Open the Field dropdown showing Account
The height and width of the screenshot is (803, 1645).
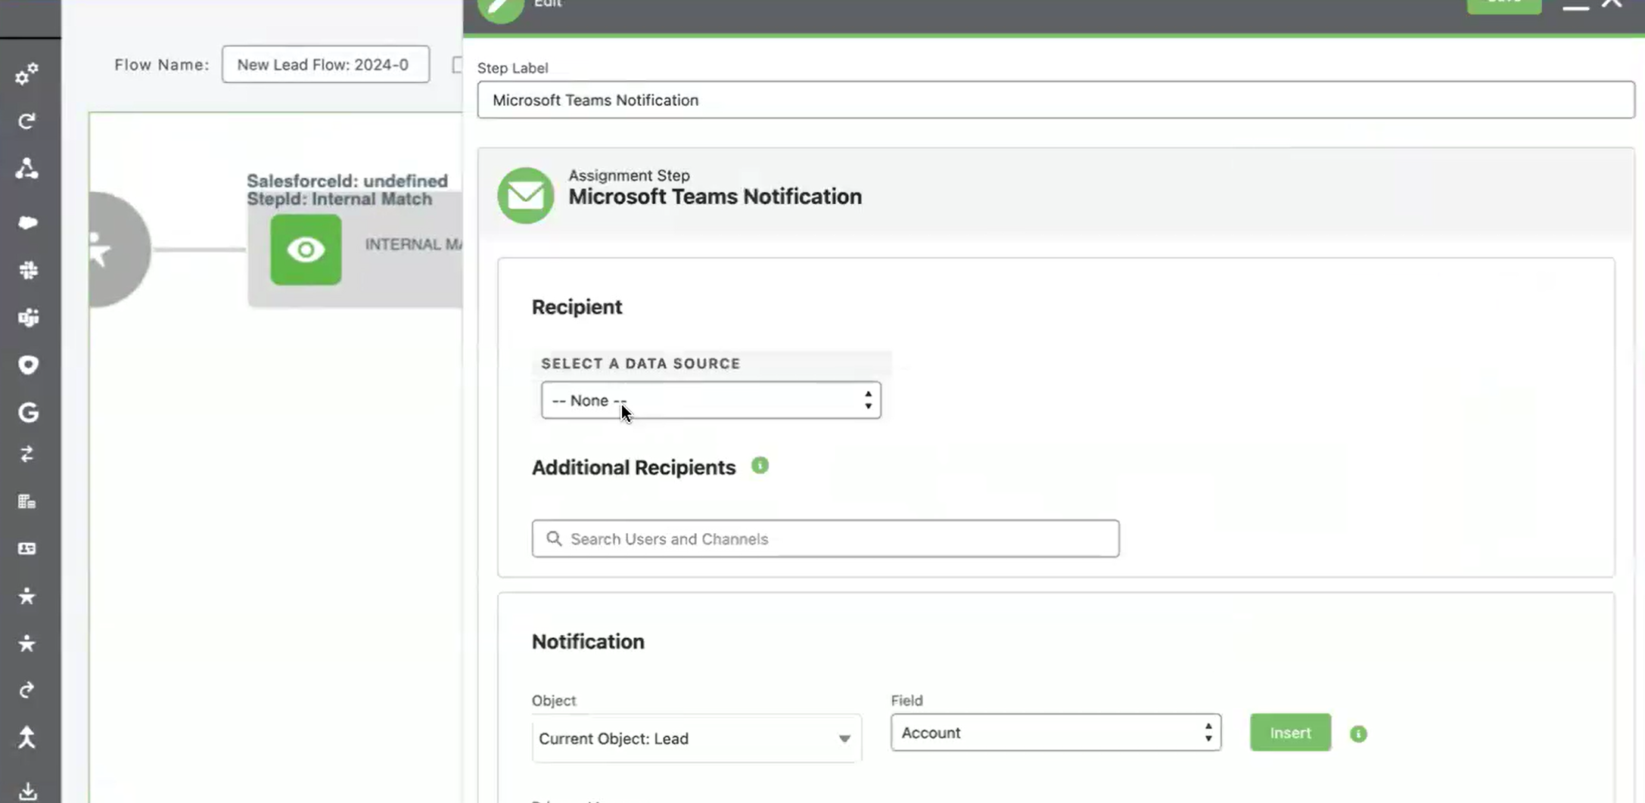[1056, 733]
